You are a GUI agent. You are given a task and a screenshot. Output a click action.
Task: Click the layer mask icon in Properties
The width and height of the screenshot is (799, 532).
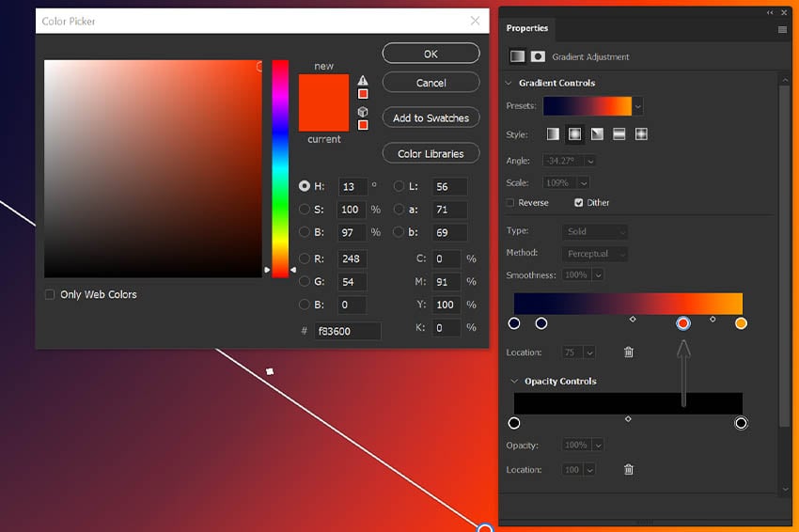point(538,56)
